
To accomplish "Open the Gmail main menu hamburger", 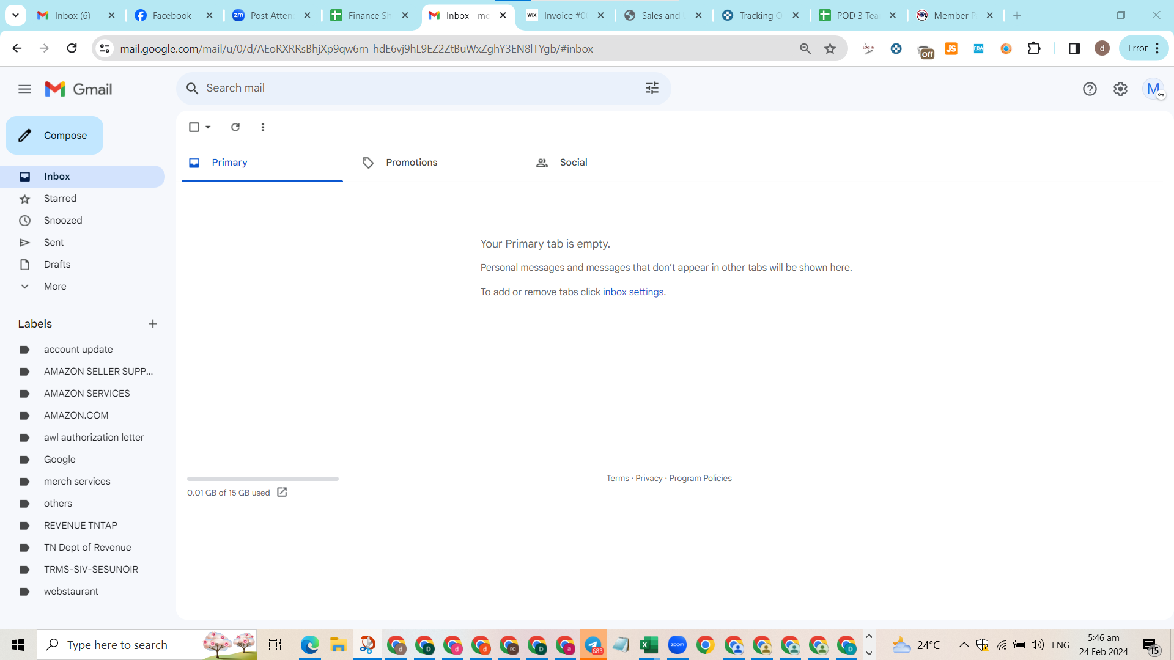I will click(x=24, y=89).
